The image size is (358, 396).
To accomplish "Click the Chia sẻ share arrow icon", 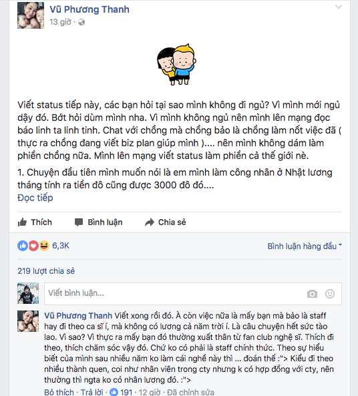I will 150,222.
